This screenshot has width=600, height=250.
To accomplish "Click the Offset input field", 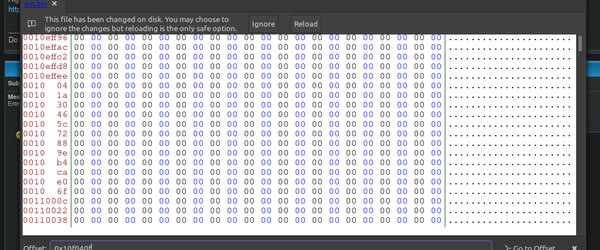I will [271, 247].
